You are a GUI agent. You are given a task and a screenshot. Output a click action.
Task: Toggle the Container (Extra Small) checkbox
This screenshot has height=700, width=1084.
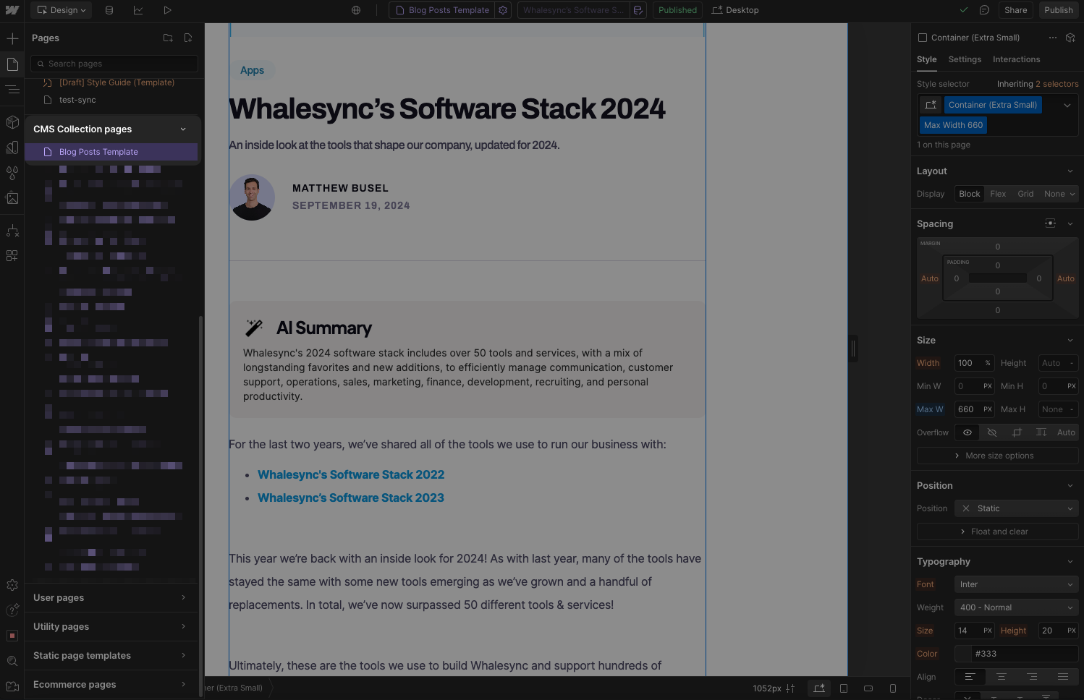(922, 38)
